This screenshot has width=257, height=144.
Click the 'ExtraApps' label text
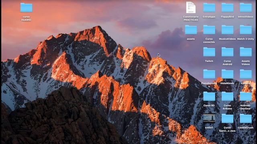(x=209, y=17)
